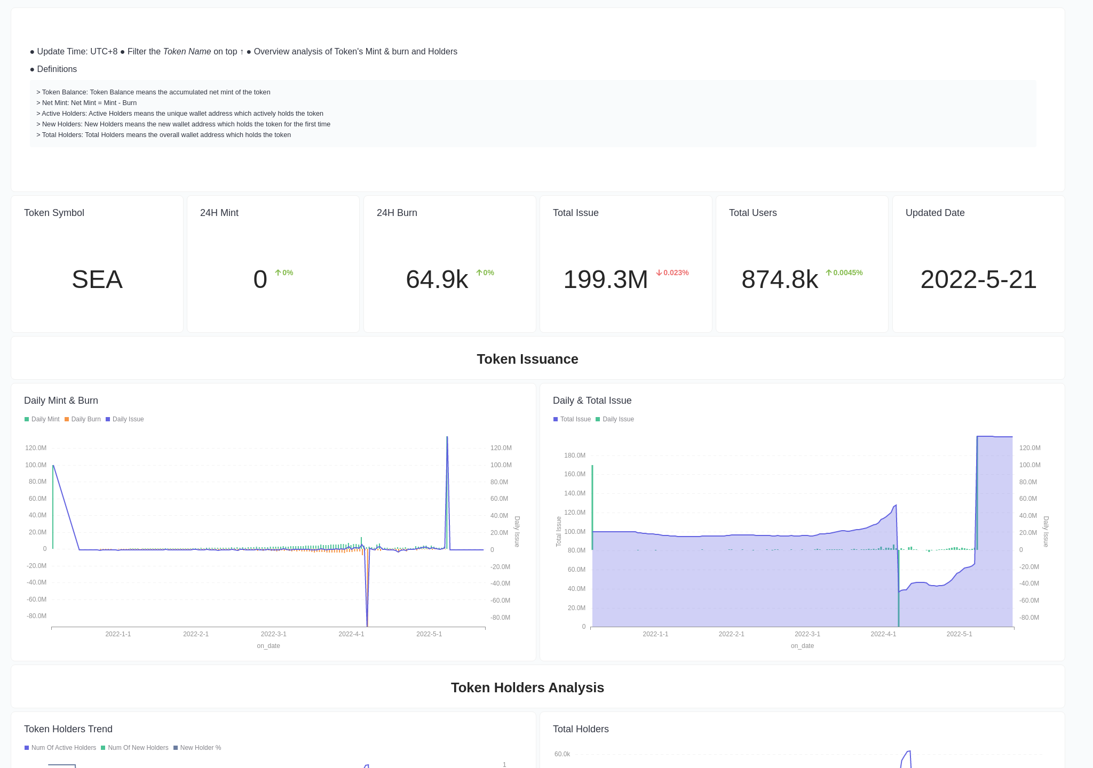Click the Num Of New Holders legend square
The height and width of the screenshot is (768, 1093).
tap(103, 748)
